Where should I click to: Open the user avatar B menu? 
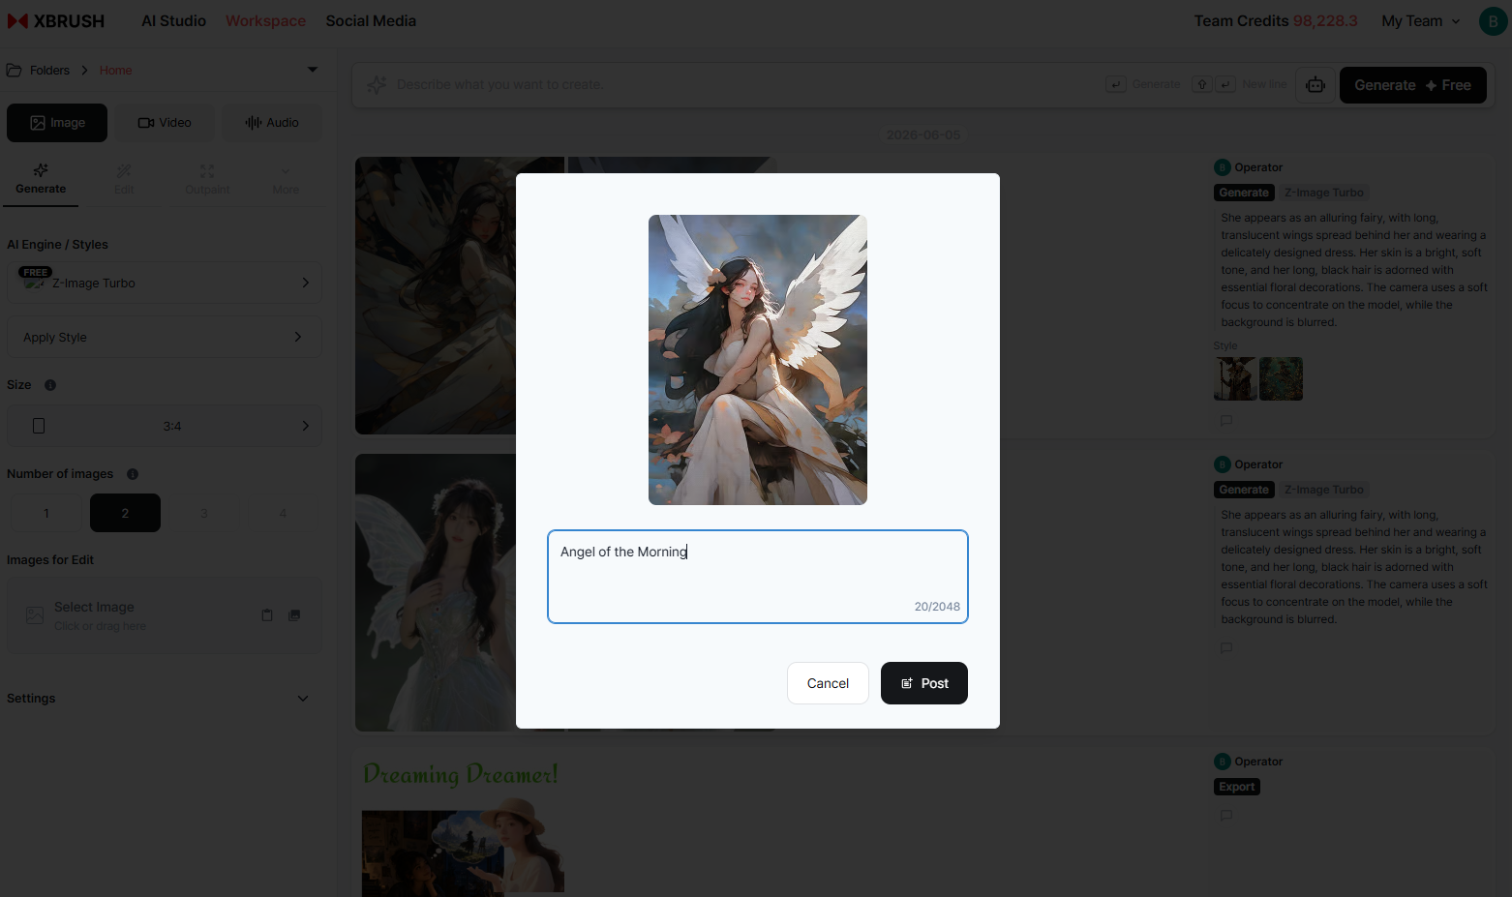click(1493, 21)
